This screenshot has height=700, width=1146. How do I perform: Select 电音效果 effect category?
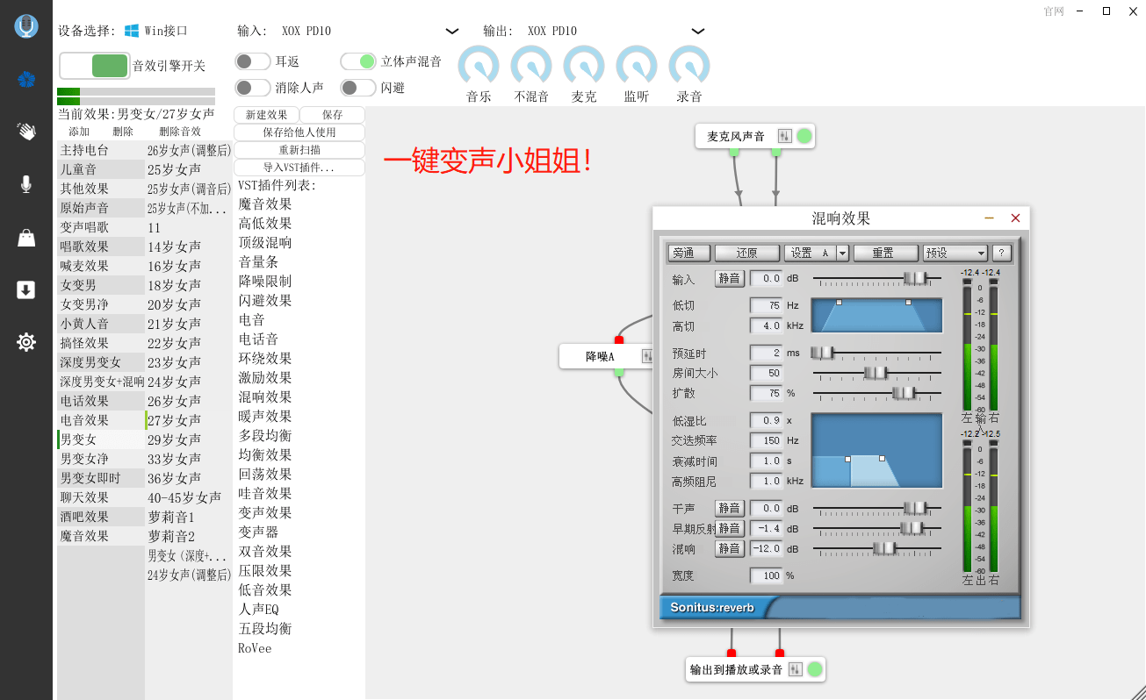pos(101,420)
